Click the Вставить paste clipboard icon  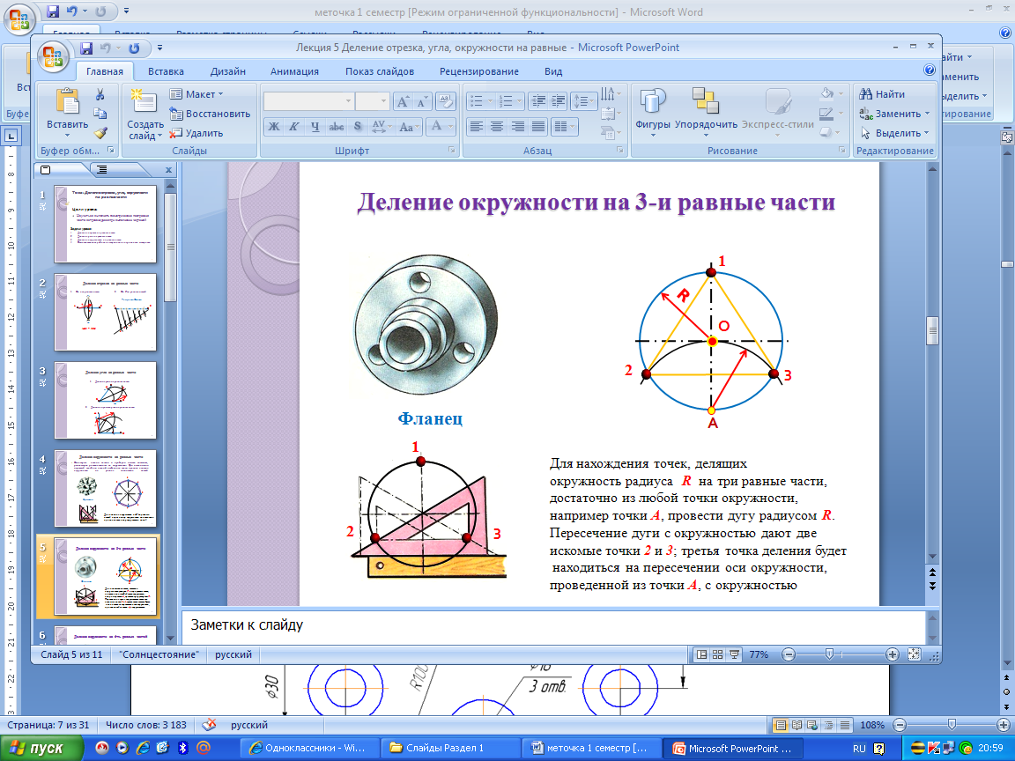pos(67,102)
